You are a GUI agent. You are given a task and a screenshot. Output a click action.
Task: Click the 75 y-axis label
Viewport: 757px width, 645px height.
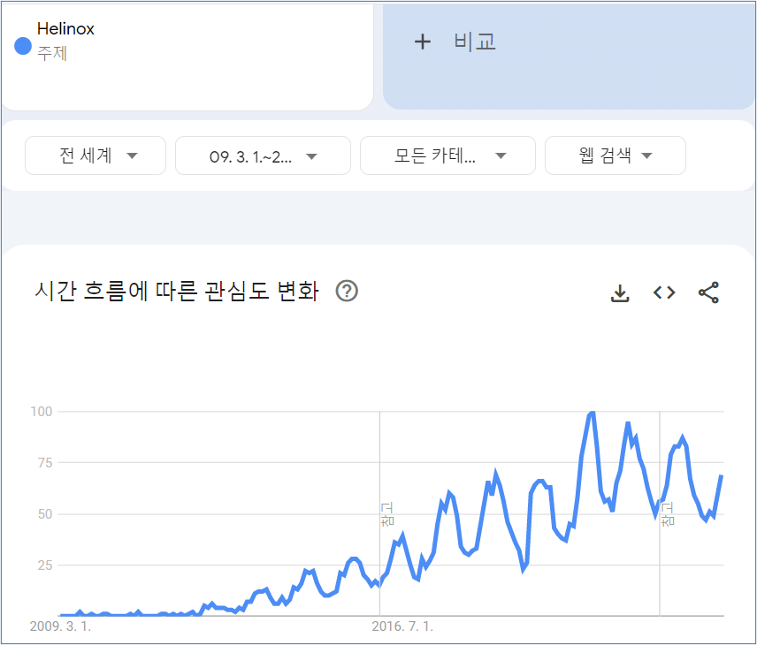[x=44, y=463]
